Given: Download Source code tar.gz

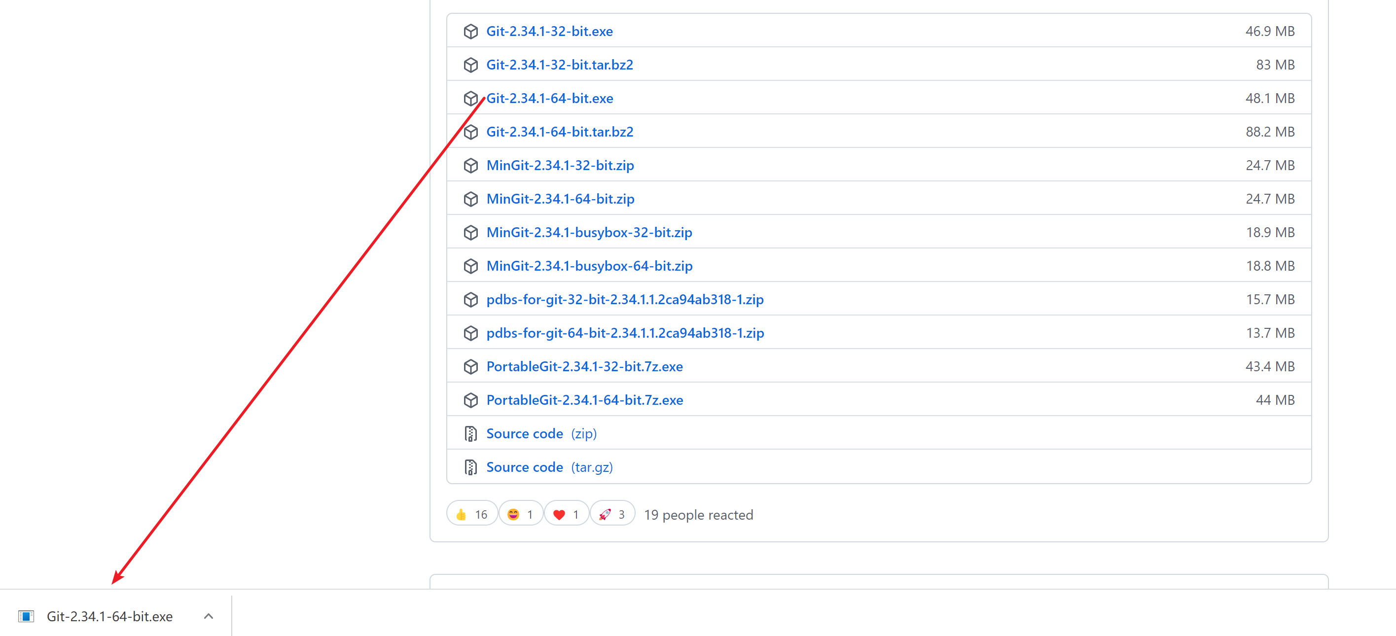Looking at the screenshot, I should click(x=549, y=467).
